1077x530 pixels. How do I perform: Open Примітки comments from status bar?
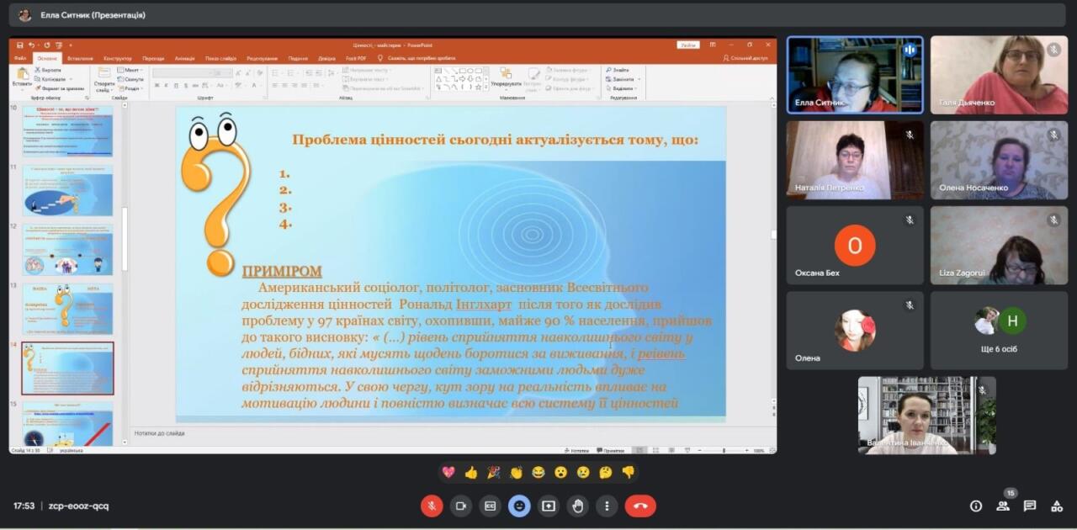(611, 450)
